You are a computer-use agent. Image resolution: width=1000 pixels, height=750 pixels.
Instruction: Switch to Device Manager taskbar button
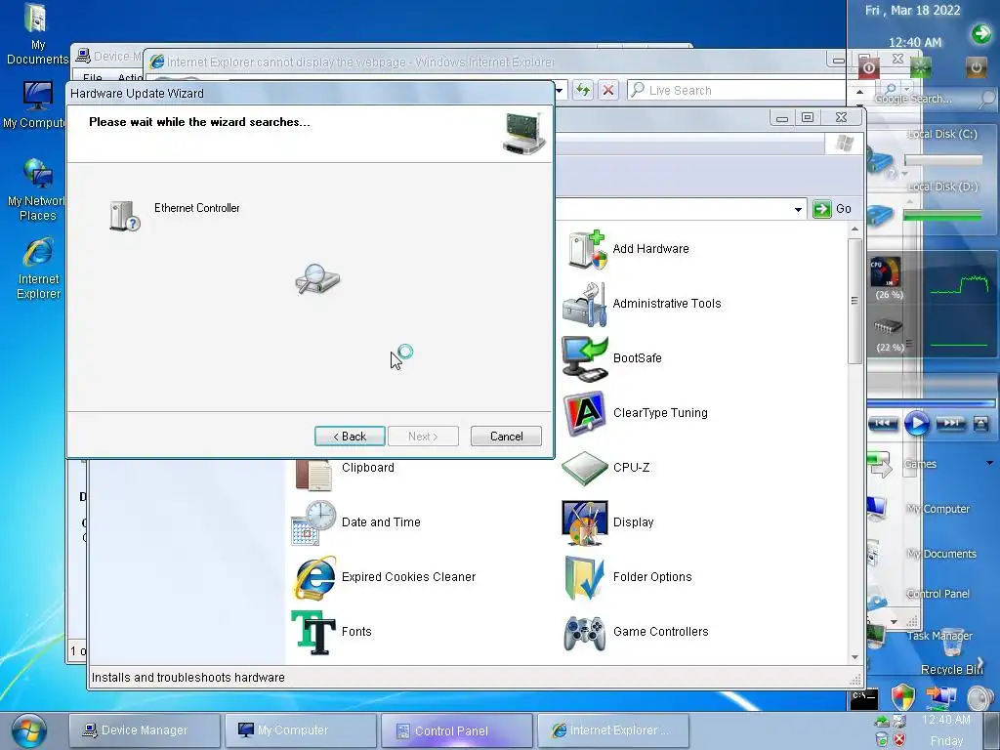[145, 730]
